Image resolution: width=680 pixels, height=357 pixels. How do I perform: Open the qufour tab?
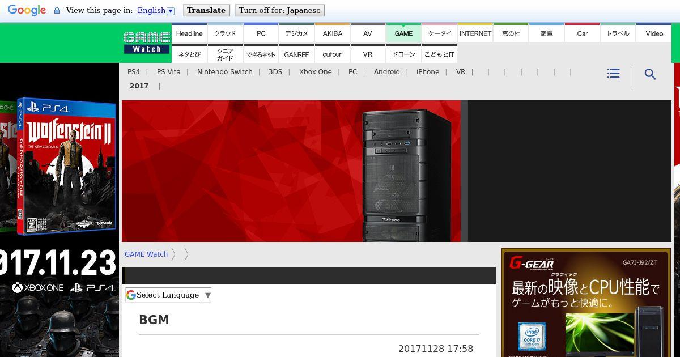pyautogui.click(x=332, y=54)
